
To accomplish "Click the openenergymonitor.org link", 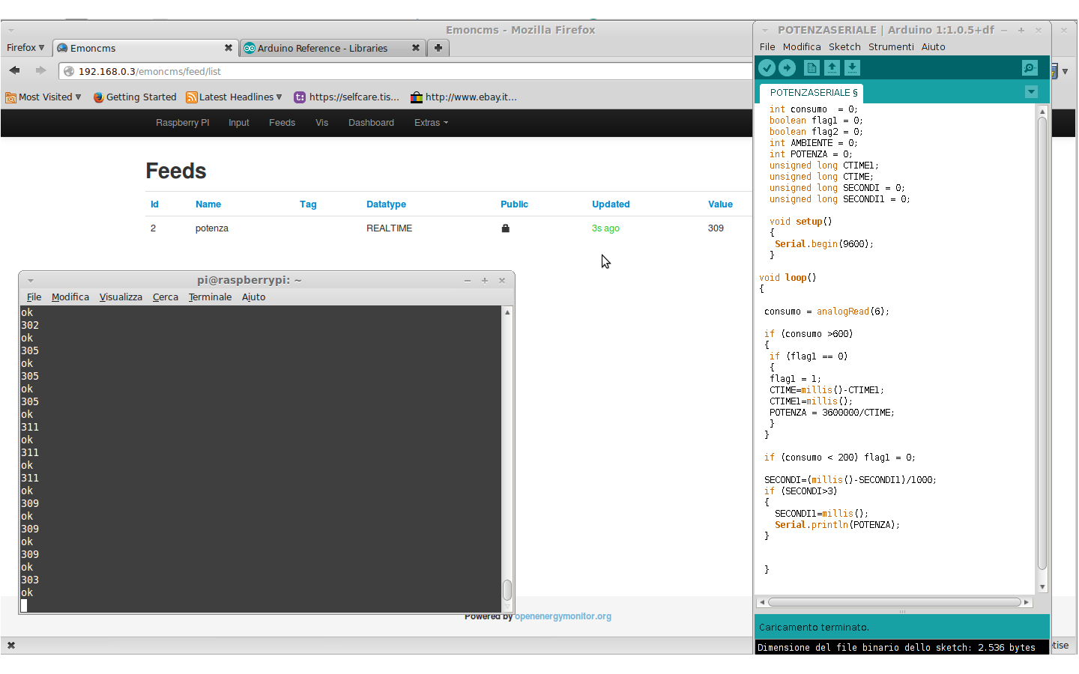I will (563, 616).
